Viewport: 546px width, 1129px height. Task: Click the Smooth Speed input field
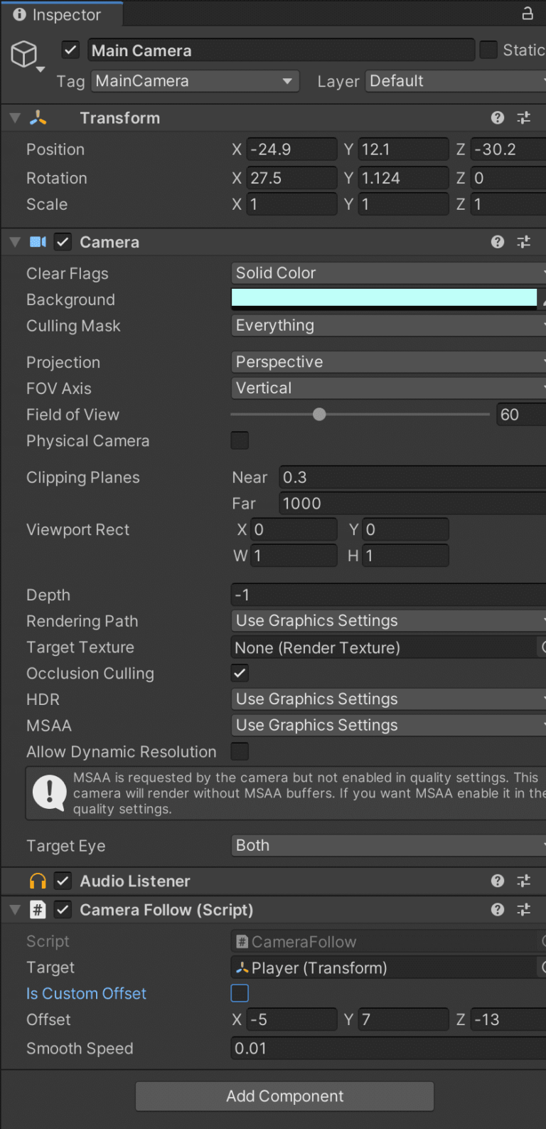tap(388, 1049)
